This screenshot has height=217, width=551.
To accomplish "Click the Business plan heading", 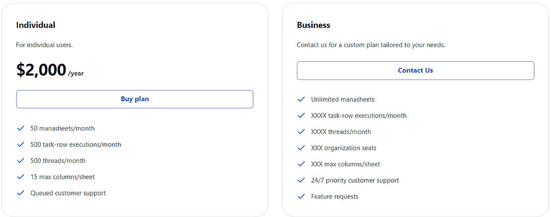I will pos(313,25).
